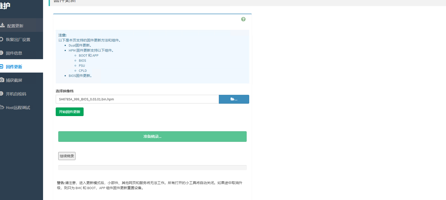The height and width of the screenshot is (200, 446).
Task: Click the camera icon beside 捕获截屏
Action: pos(2,80)
